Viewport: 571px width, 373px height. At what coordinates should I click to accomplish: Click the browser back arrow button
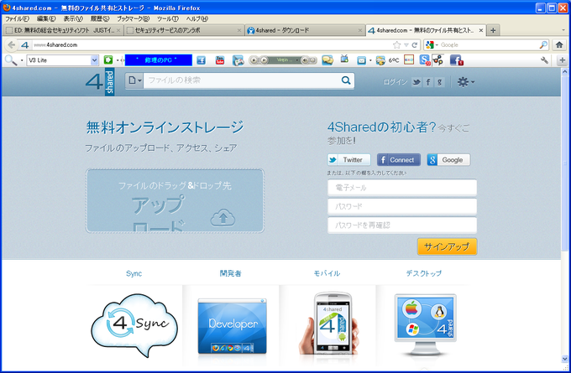[x=12, y=44]
